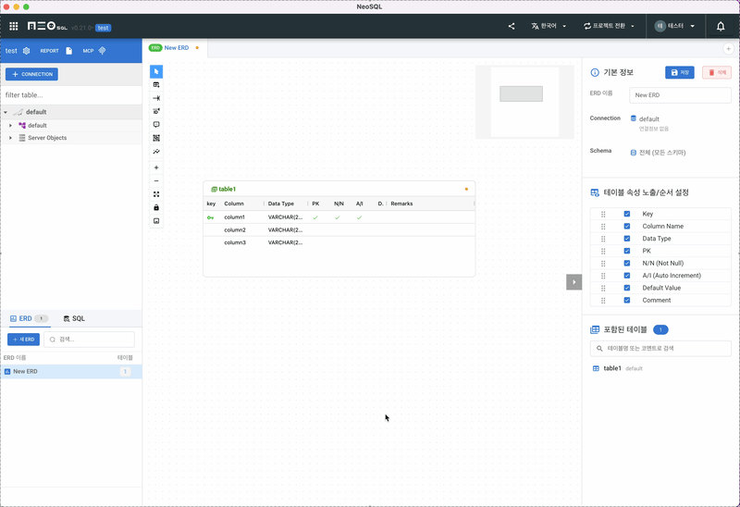Select the pointer tool in ERD toolbar

[x=156, y=71]
